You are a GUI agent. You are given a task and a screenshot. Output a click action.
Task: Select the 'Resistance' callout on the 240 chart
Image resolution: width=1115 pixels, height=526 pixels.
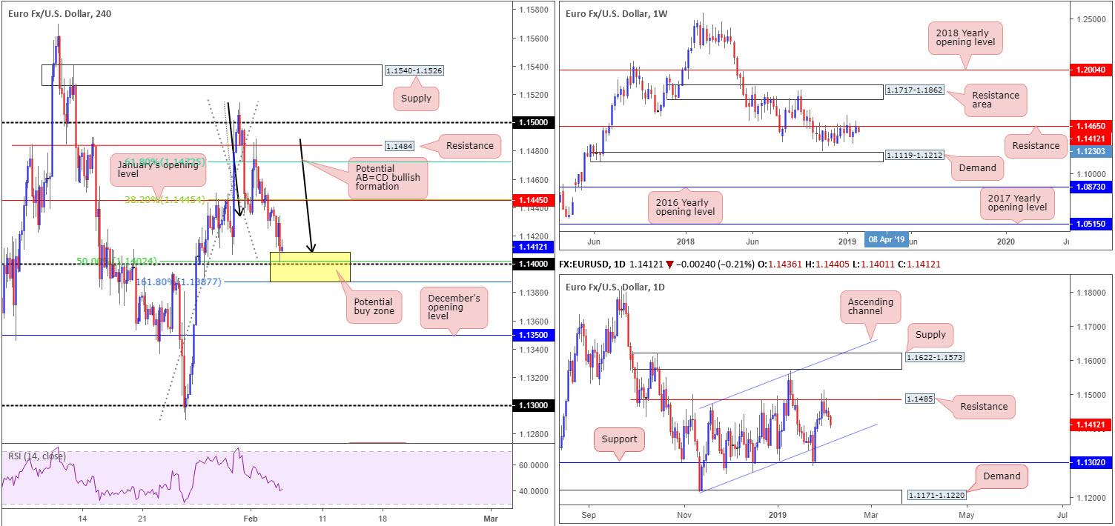[x=470, y=145]
